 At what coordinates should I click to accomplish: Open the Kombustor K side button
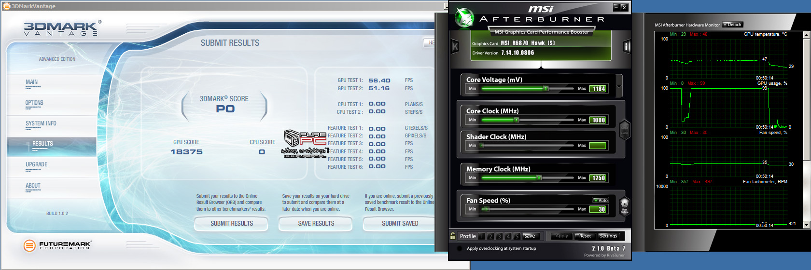pos(455,46)
